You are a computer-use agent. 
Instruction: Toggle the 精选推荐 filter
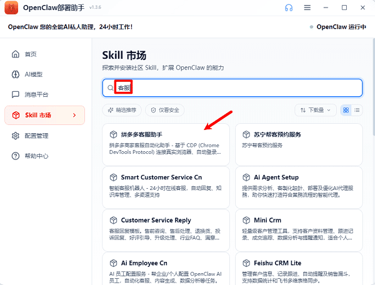[122, 110]
